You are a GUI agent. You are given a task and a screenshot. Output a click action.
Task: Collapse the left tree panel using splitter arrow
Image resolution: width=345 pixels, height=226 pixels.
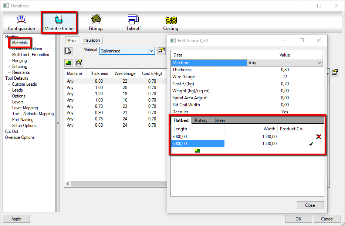58,123
